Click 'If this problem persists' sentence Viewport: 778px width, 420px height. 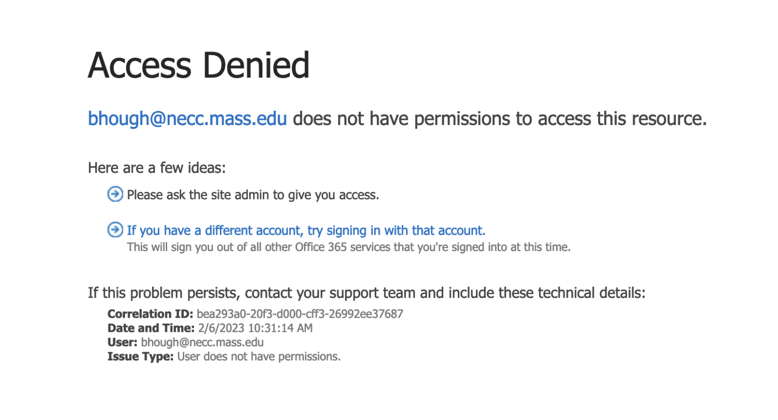click(367, 293)
